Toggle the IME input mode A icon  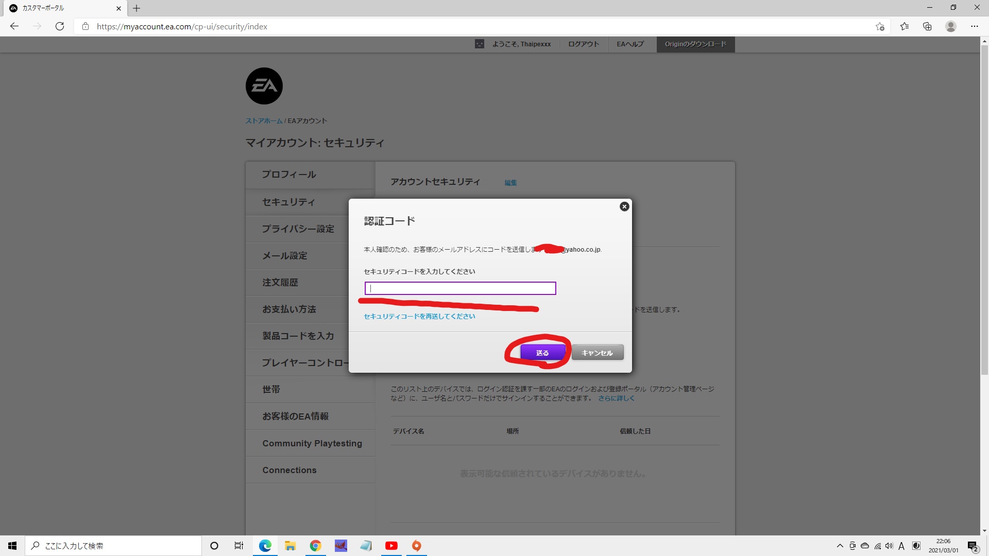(901, 546)
